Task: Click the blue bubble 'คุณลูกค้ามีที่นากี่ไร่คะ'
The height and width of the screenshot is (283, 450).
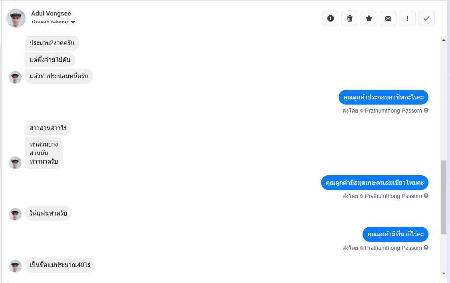Action: [395, 234]
